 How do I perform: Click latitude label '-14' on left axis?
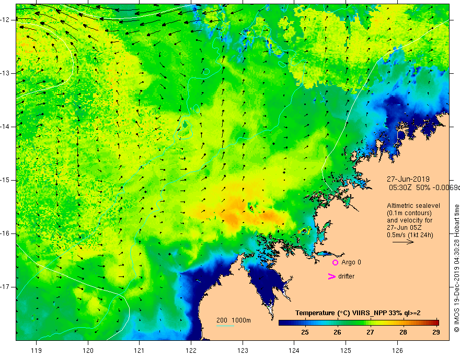(5, 127)
